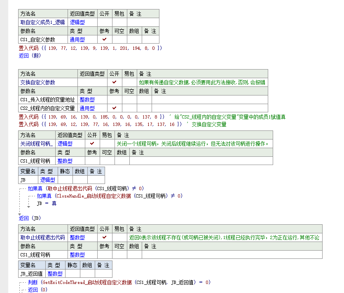Click comment 给"CS2_线程内的自定义变量"变量中的成员1赋值真
The image size is (344, 293).
[x=230, y=117]
